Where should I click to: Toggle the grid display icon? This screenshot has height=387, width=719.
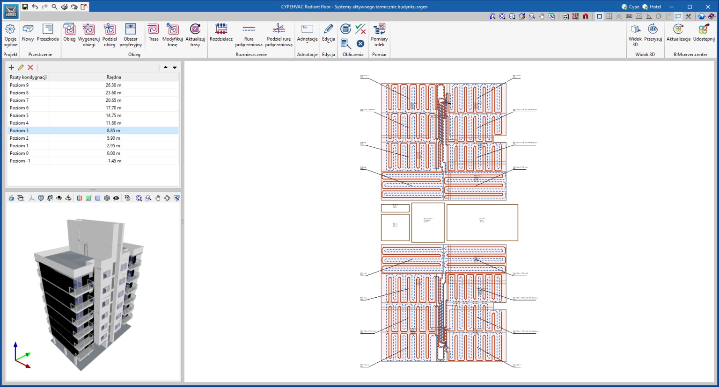609,16
